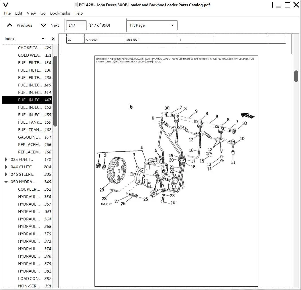
Task: Select HYDRAULI... page 382 entry
Action: point(27,271)
